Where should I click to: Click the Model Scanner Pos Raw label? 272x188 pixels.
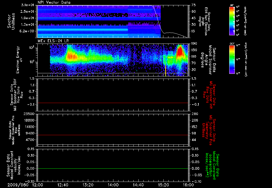click(x=15, y=130)
